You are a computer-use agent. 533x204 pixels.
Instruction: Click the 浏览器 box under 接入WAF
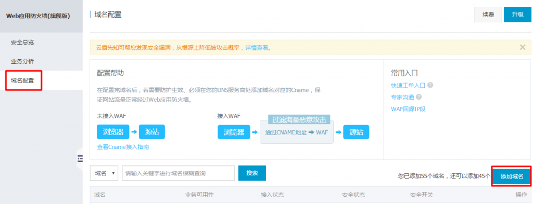click(x=234, y=132)
